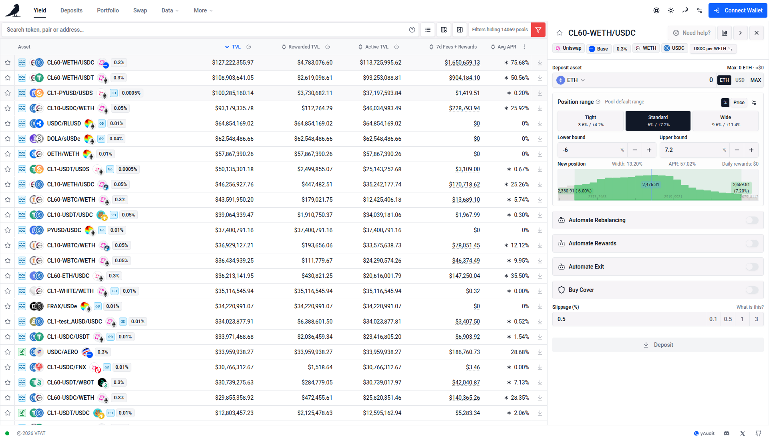Click the Need help? button
Screen dimensions: 769x441
(x=692, y=33)
